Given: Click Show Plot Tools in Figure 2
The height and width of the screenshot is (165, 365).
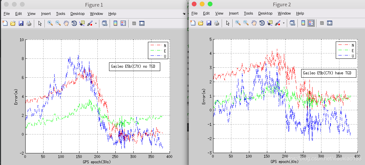Looking at the screenshot, I should click(330, 23).
